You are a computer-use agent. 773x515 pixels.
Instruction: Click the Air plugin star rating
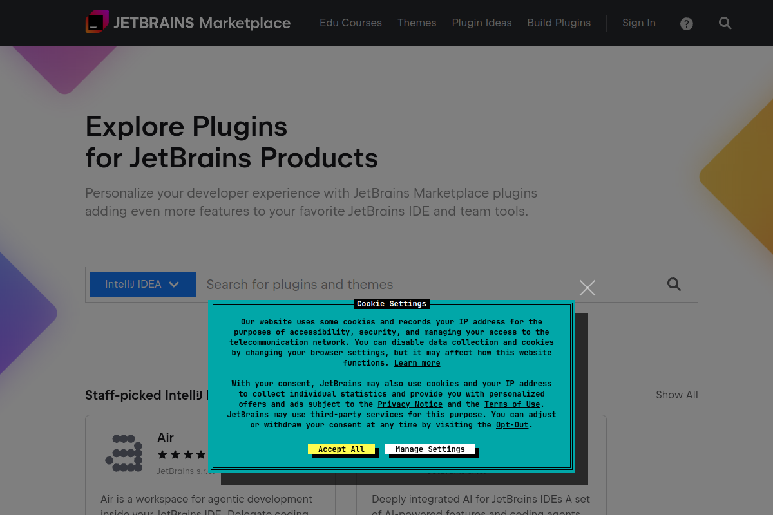[x=182, y=454]
